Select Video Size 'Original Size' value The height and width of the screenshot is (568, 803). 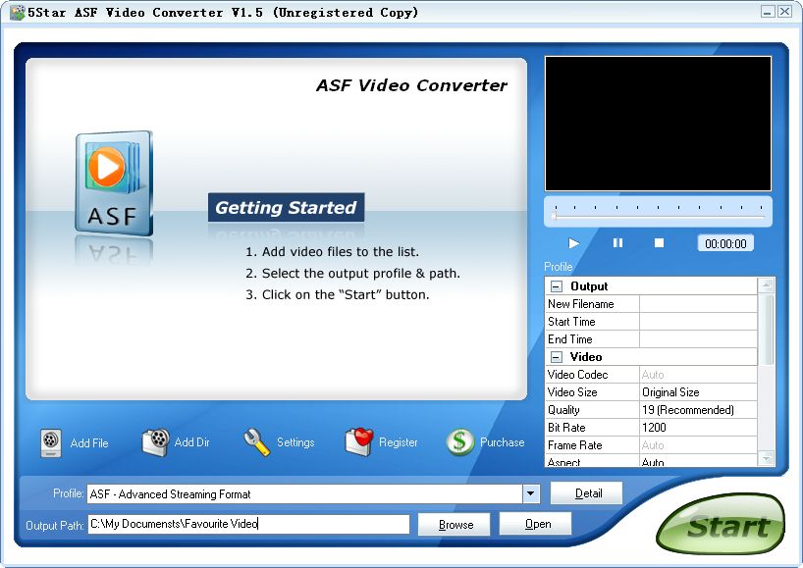click(698, 392)
